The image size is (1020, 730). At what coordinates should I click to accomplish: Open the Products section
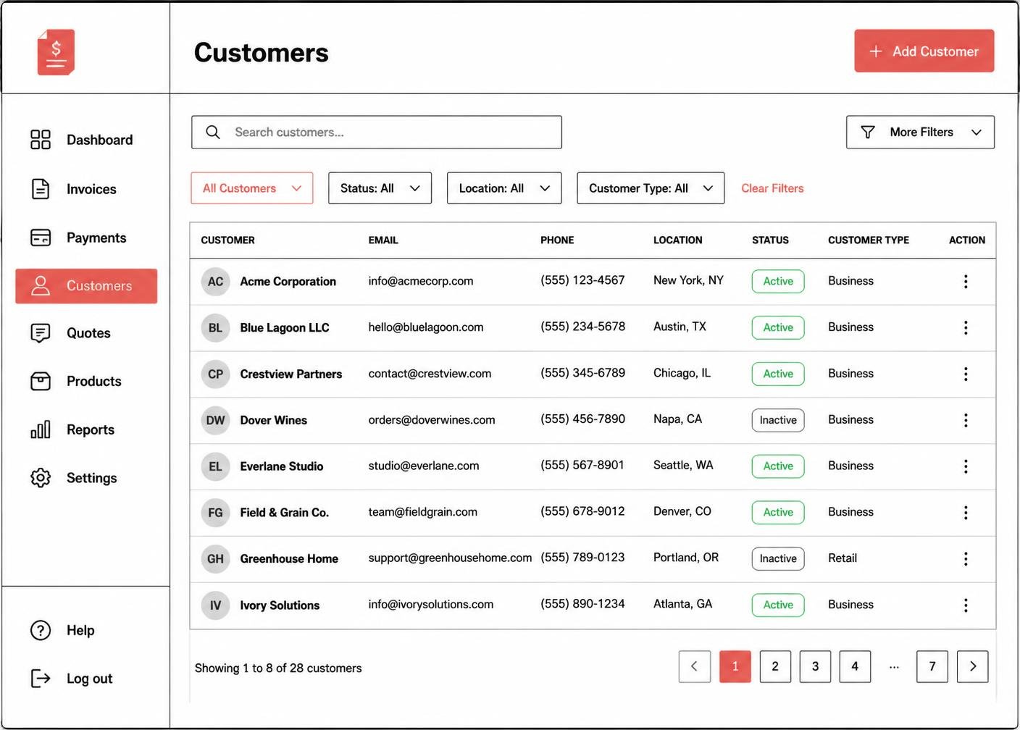pyautogui.click(x=76, y=381)
